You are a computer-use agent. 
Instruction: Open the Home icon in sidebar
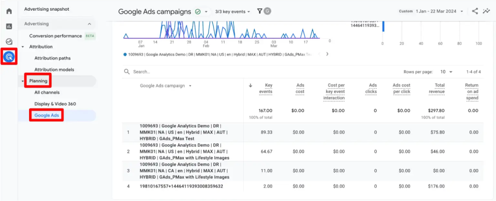[x=9, y=12]
